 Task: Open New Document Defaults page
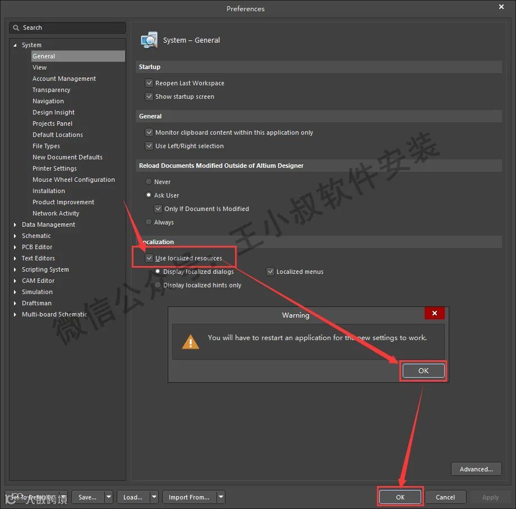(67, 157)
